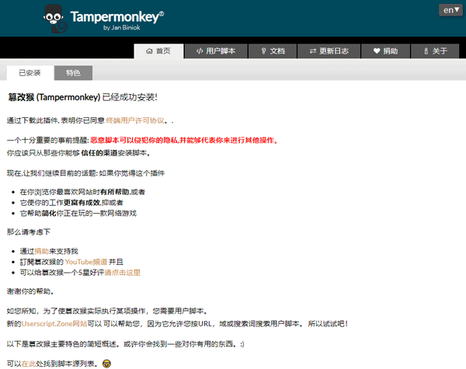Visit the Userscript.Zone网站 link

point(54,323)
